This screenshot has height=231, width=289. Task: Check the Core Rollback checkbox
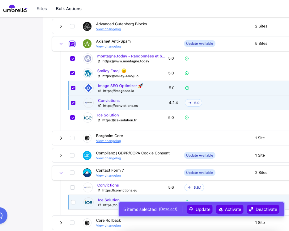click(x=72, y=223)
